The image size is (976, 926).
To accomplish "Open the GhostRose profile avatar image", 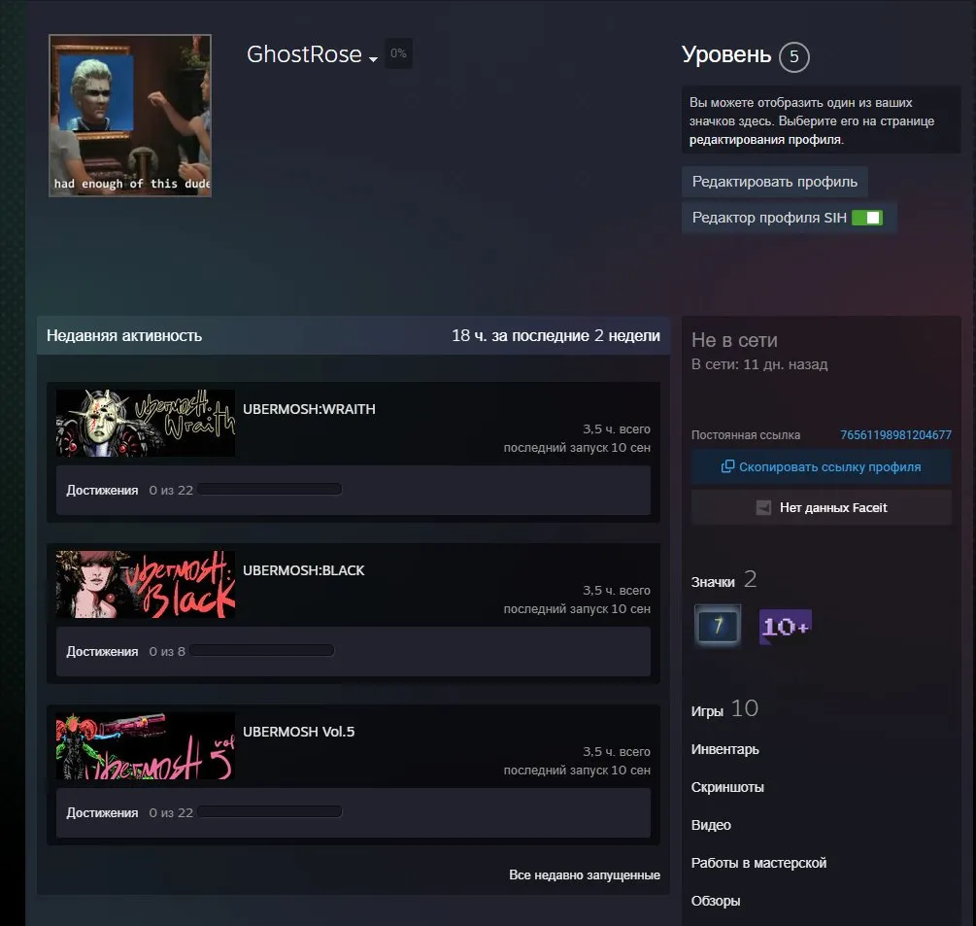I will (x=130, y=116).
